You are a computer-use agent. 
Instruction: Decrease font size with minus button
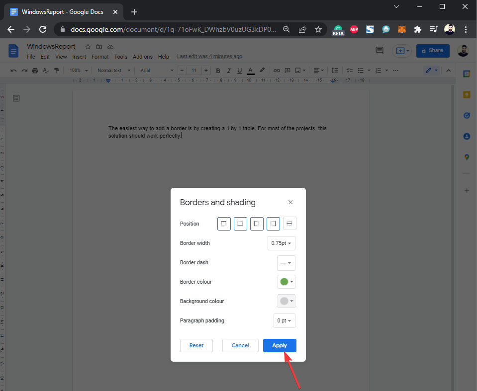[182, 71]
